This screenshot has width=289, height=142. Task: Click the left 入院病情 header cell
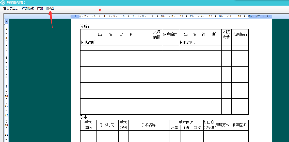coord(157,34)
